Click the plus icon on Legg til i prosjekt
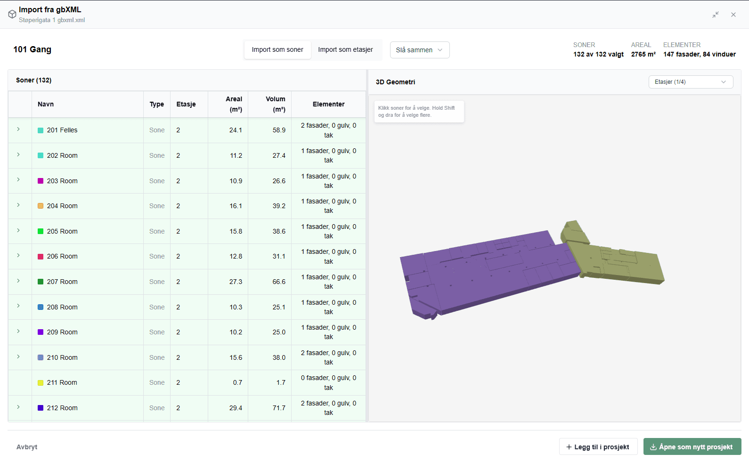 [569, 447]
